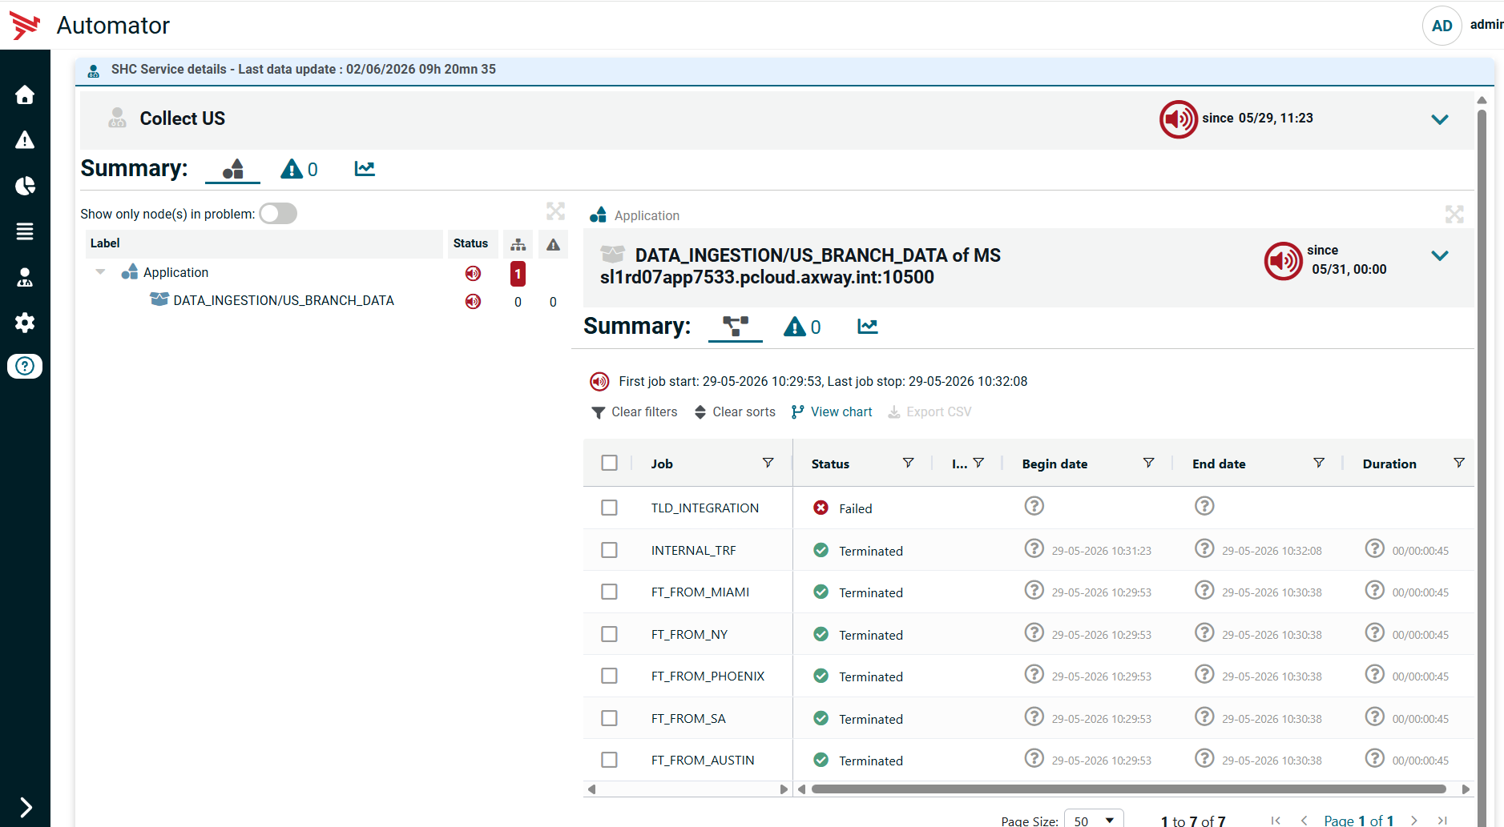The height and width of the screenshot is (827, 1504).
Task: Go to last page of jobs
Action: tap(1442, 820)
